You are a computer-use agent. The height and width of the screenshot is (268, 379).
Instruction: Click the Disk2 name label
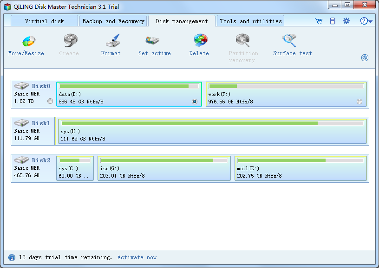click(41, 160)
